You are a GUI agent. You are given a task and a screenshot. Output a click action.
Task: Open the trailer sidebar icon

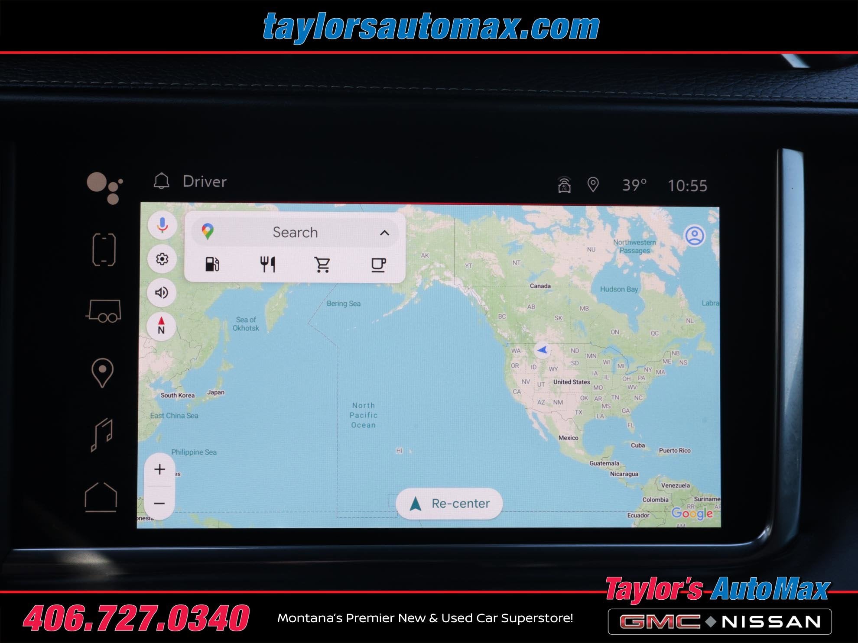point(104,311)
